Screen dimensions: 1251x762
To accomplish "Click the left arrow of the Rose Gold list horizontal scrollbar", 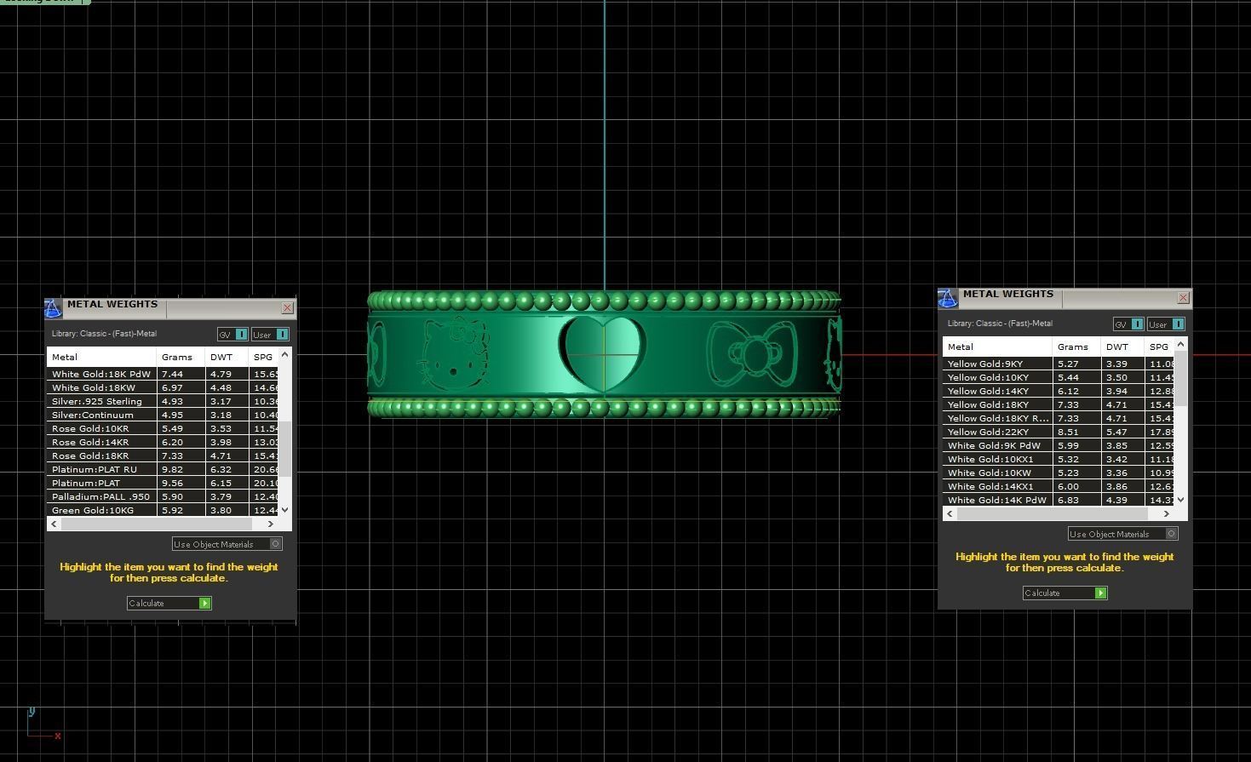I will click(55, 524).
